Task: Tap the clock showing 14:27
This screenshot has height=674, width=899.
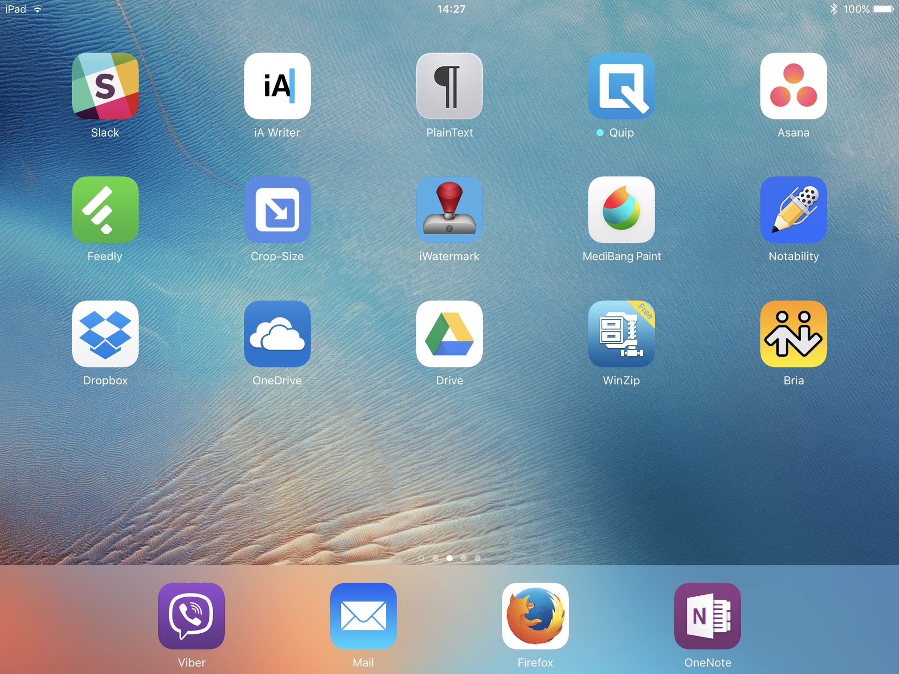Action: [x=451, y=9]
